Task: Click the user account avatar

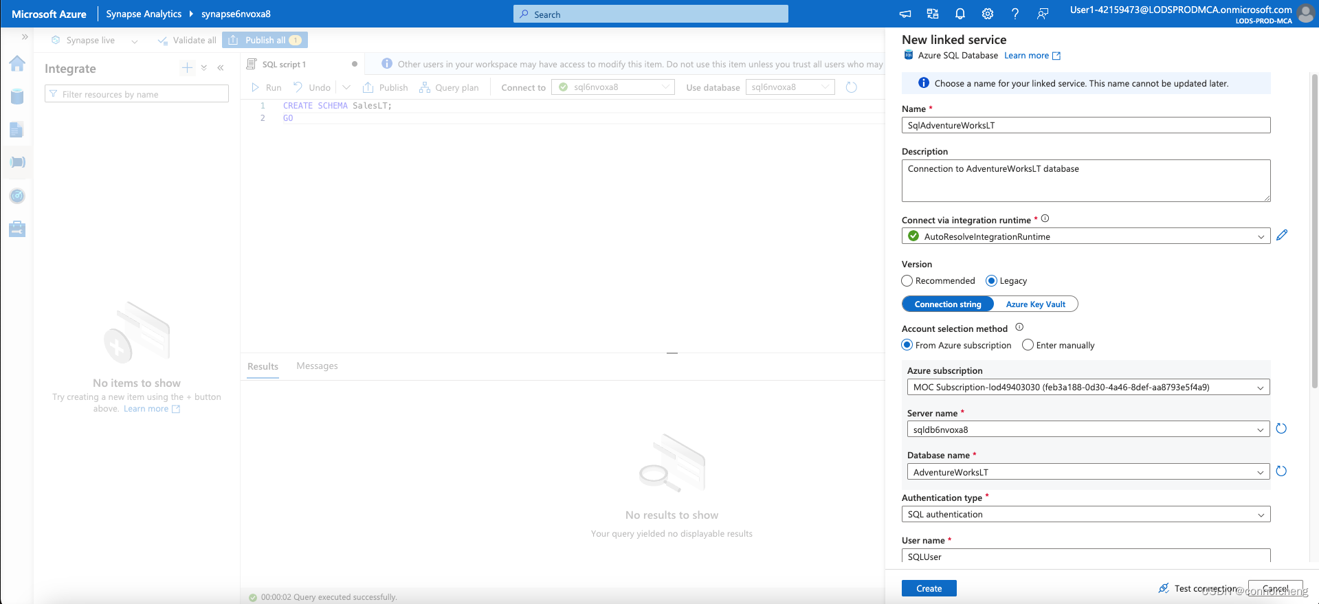Action: tap(1305, 14)
